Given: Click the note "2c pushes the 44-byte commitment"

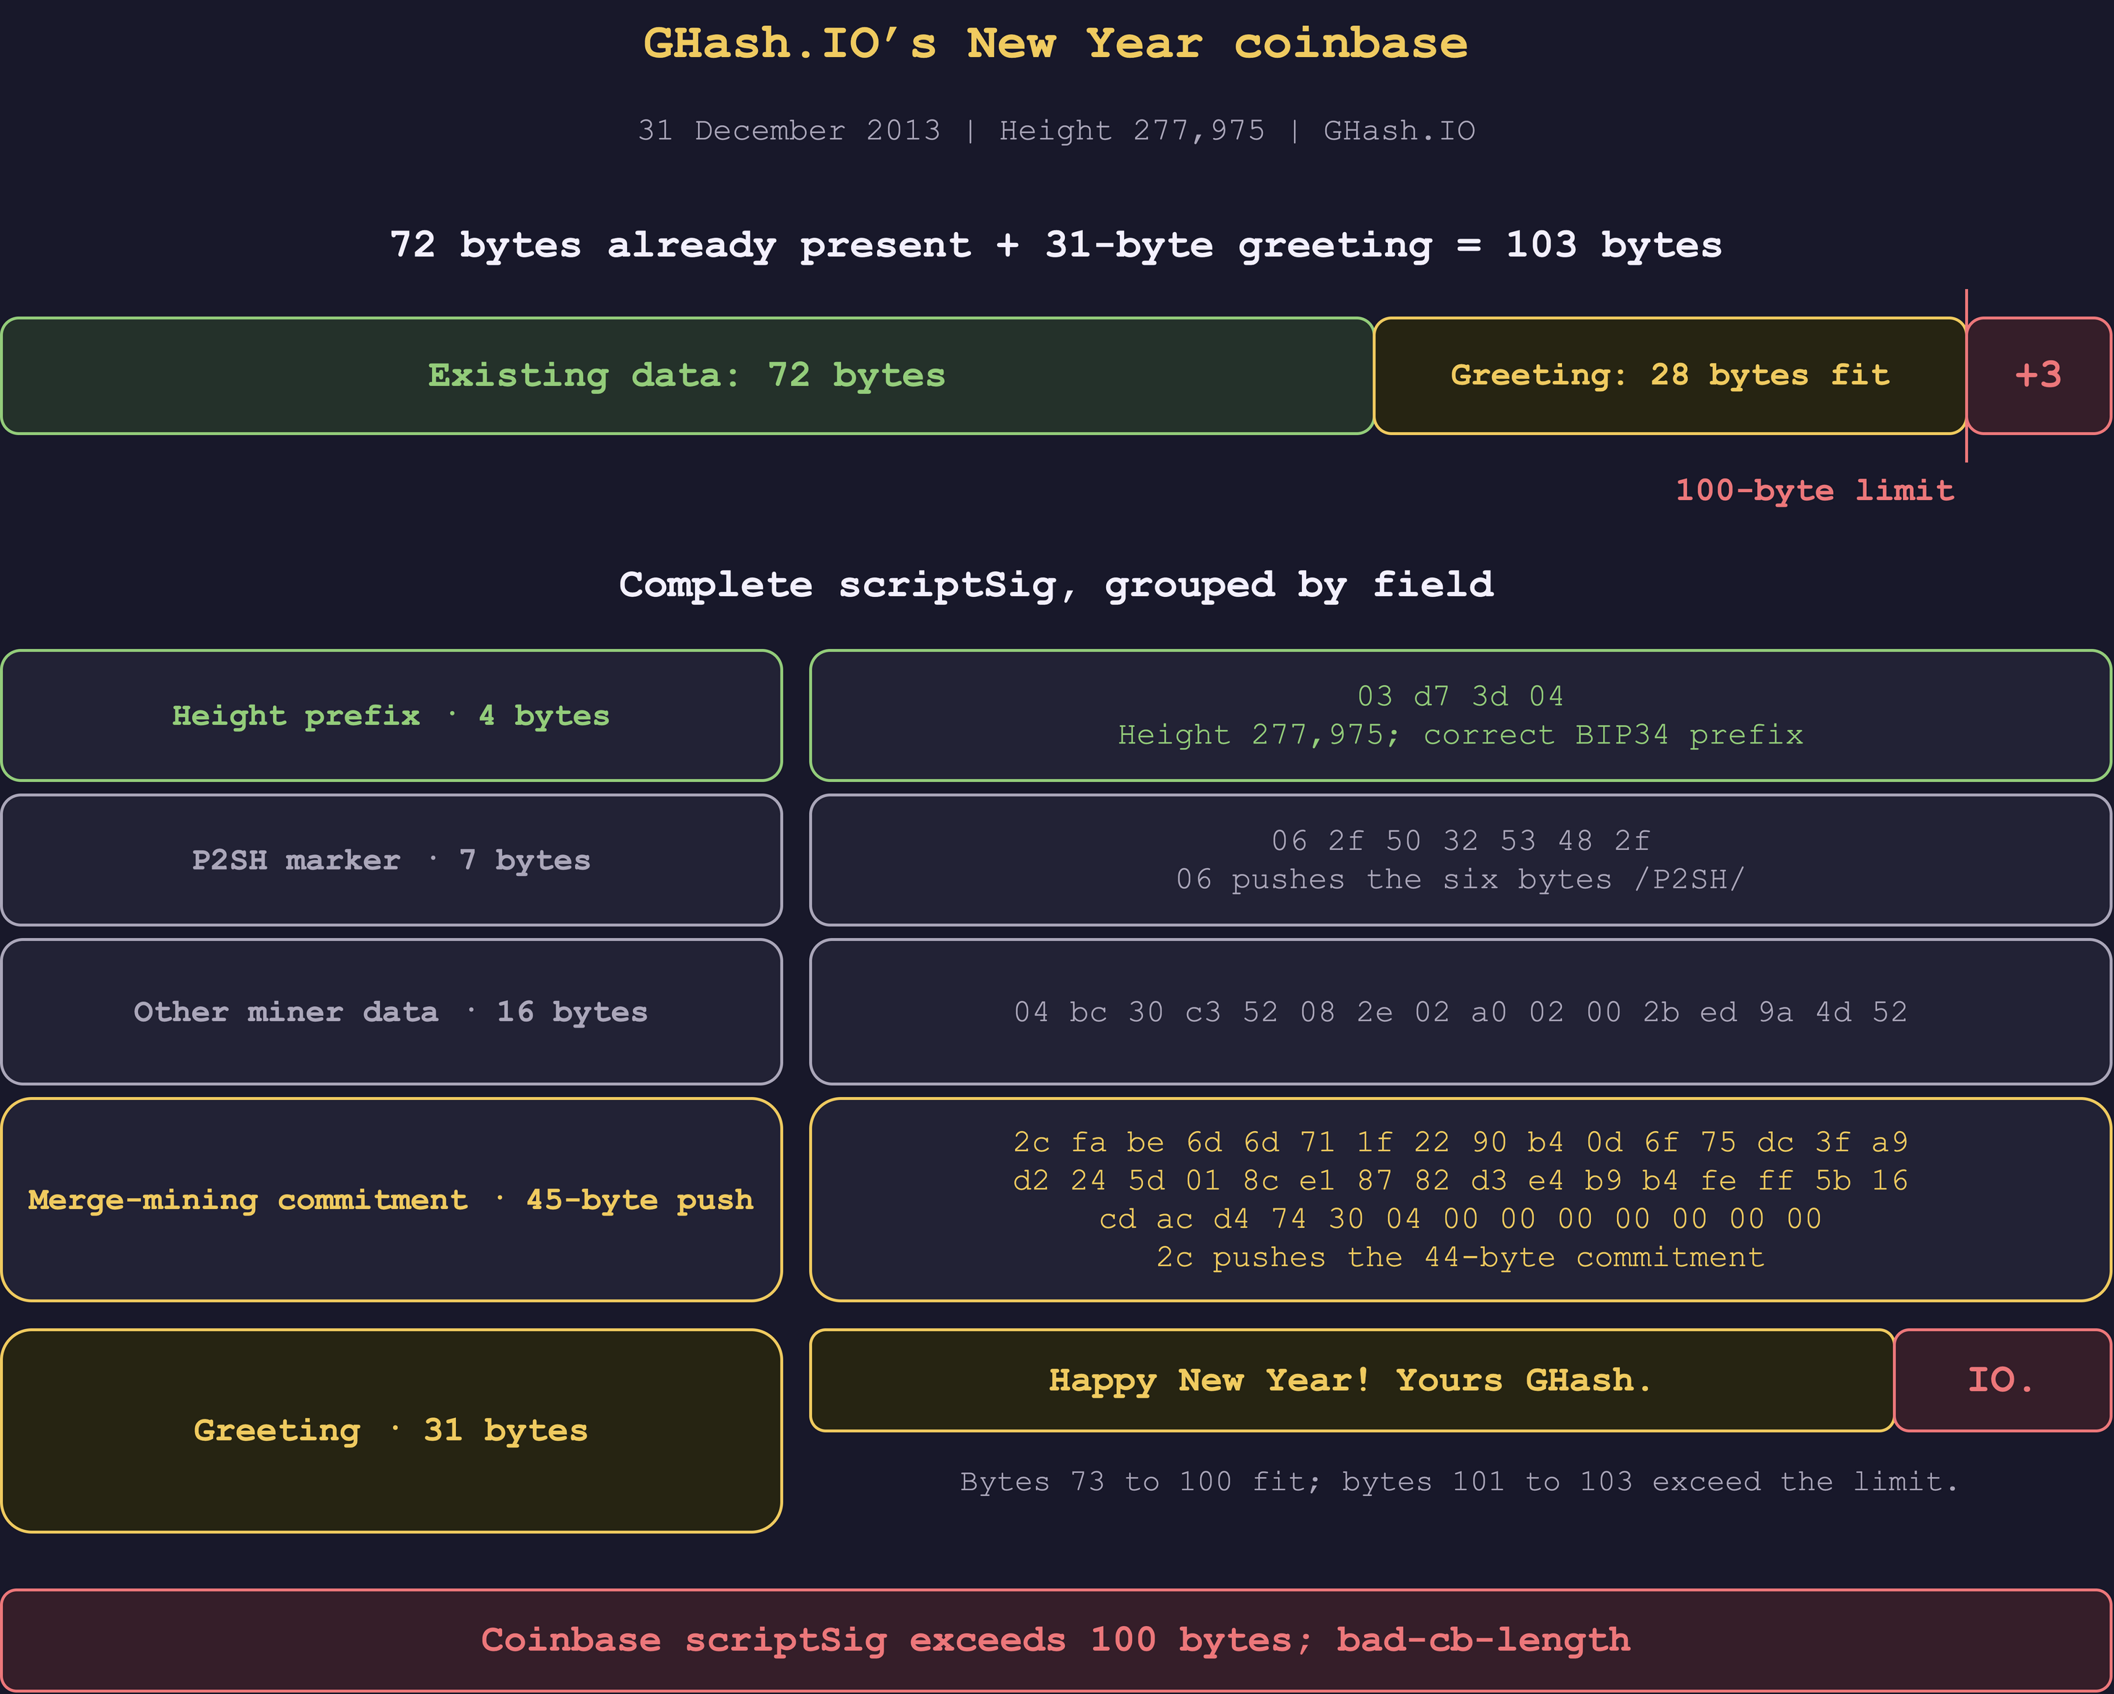Looking at the screenshot, I should pyautogui.click(x=1460, y=1257).
